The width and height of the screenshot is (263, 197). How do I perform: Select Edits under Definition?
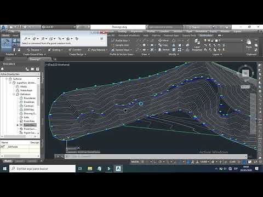pyautogui.click(x=26, y=117)
